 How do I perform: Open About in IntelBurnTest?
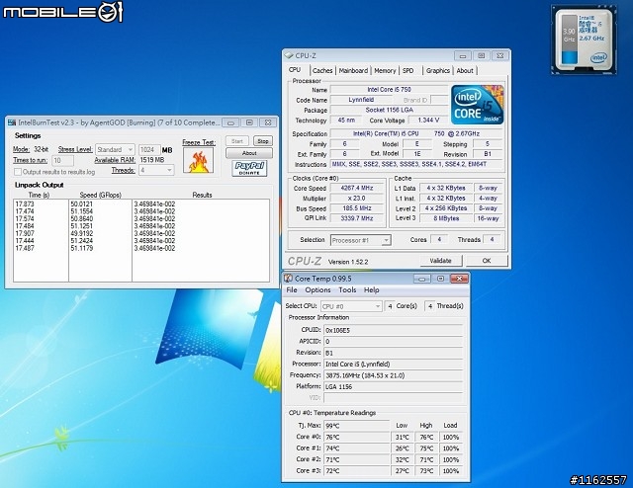coord(249,153)
